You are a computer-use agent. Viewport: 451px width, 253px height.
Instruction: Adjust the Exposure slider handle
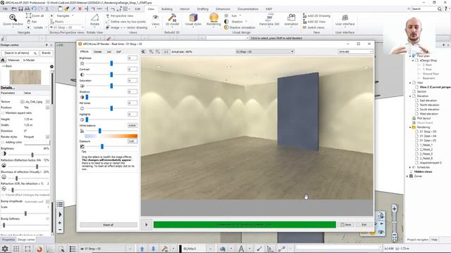coord(102,147)
